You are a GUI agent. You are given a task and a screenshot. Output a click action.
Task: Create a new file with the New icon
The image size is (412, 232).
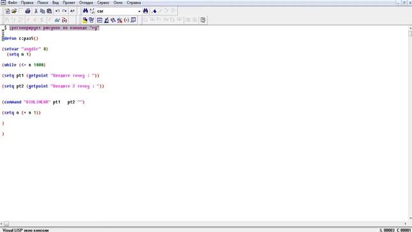point(8,11)
